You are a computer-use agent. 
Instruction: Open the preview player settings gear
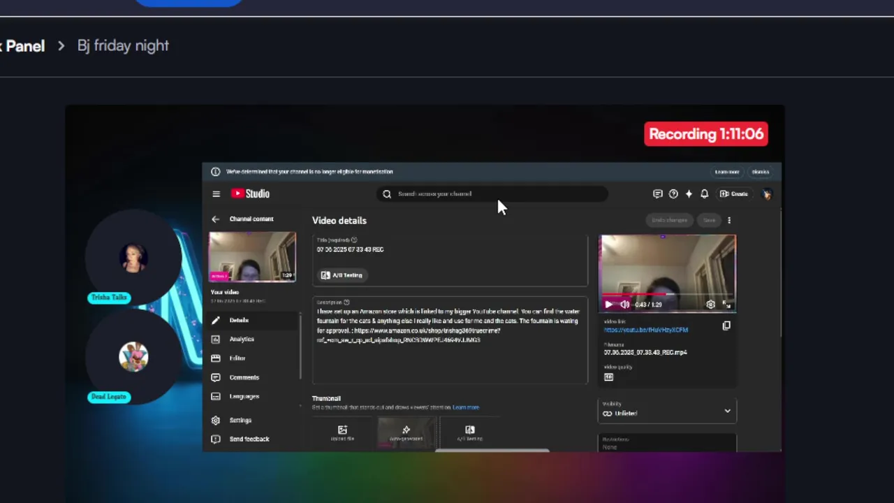(x=710, y=304)
